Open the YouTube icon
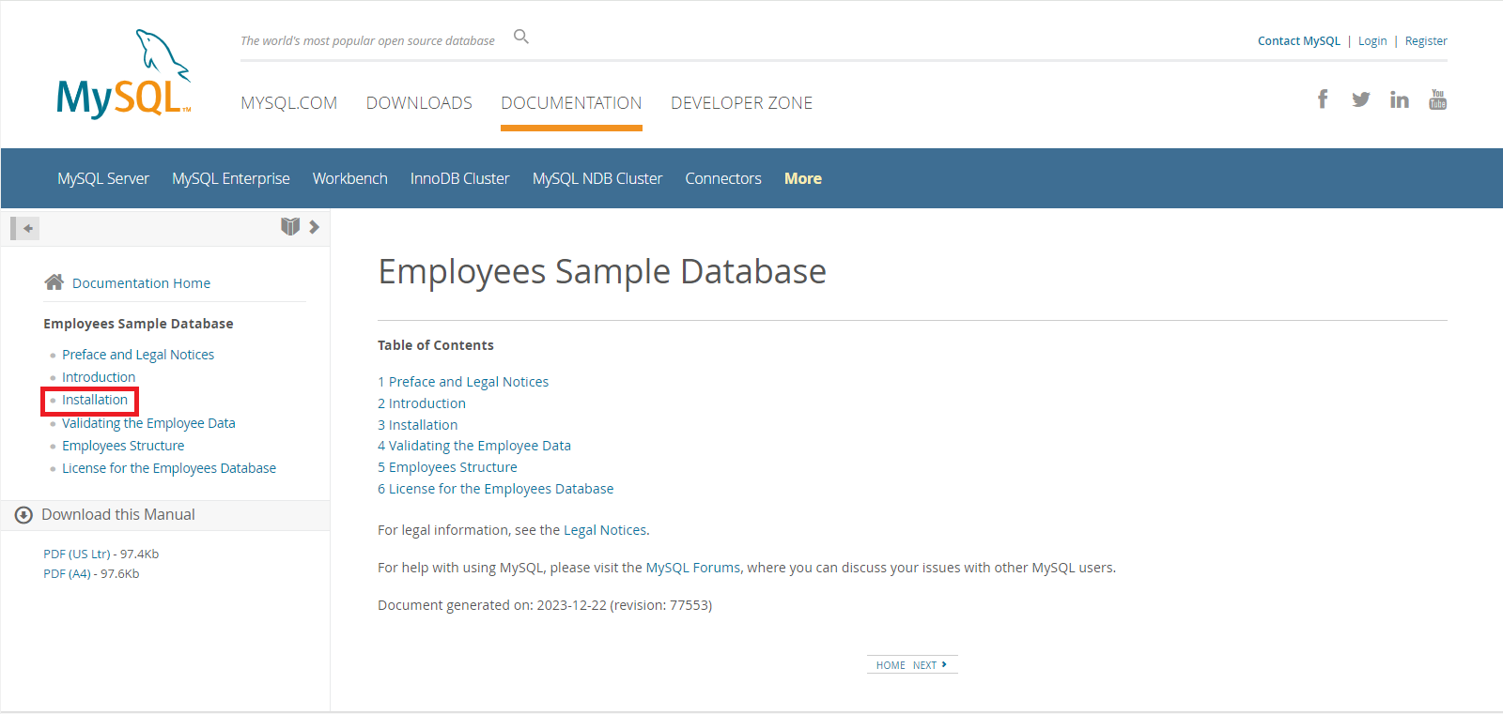 pyautogui.click(x=1438, y=99)
